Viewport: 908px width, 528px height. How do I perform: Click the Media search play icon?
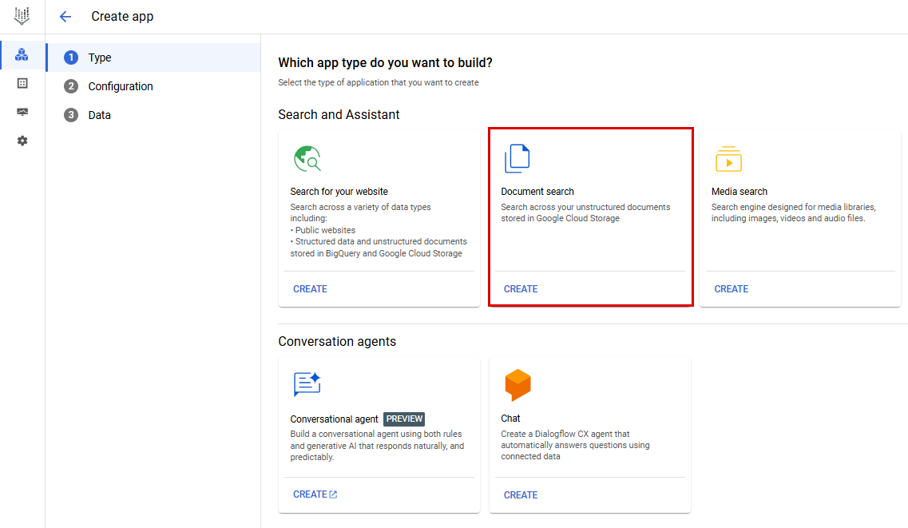[728, 158]
